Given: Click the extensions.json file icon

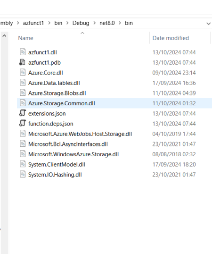Looking at the screenshot, I should (x=23, y=113).
